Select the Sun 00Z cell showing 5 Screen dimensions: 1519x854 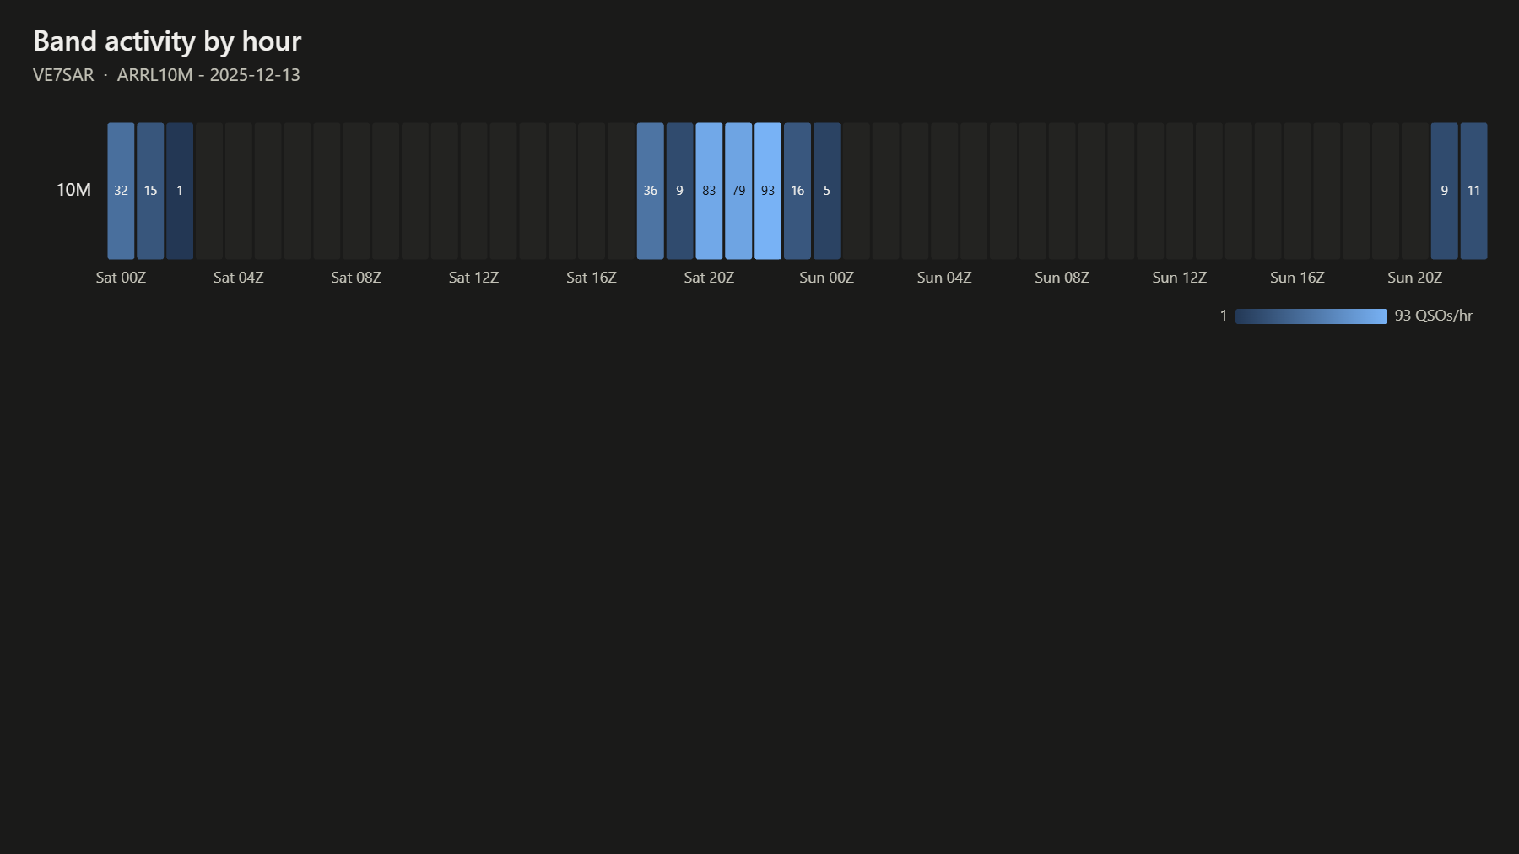pyautogui.click(x=827, y=191)
